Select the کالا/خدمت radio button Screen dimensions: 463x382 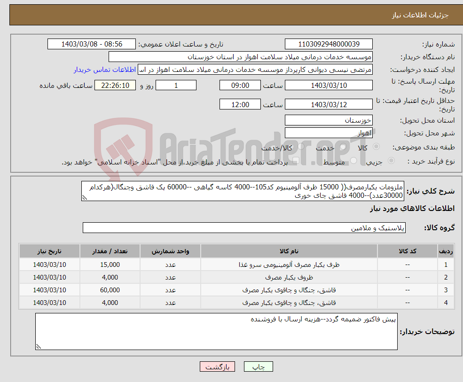click(x=301, y=147)
